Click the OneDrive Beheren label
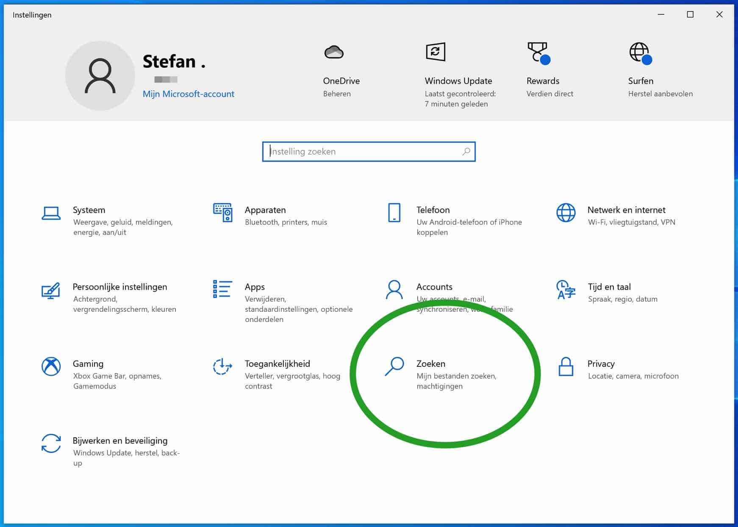 (x=337, y=94)
